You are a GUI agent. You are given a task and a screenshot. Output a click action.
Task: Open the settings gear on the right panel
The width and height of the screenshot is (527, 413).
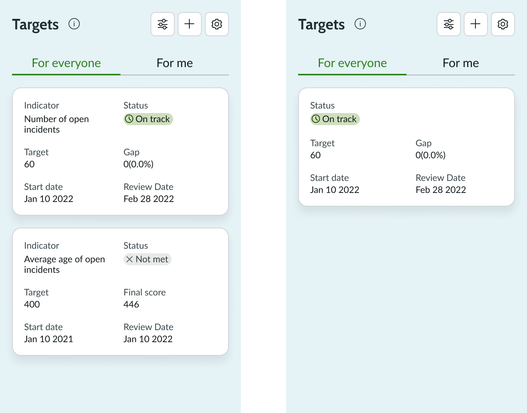pos(503,24)
